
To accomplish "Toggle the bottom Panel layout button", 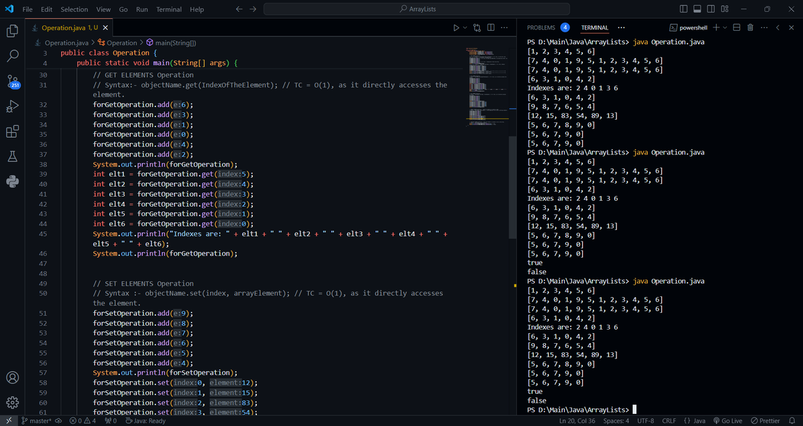I will pos(697,9).
